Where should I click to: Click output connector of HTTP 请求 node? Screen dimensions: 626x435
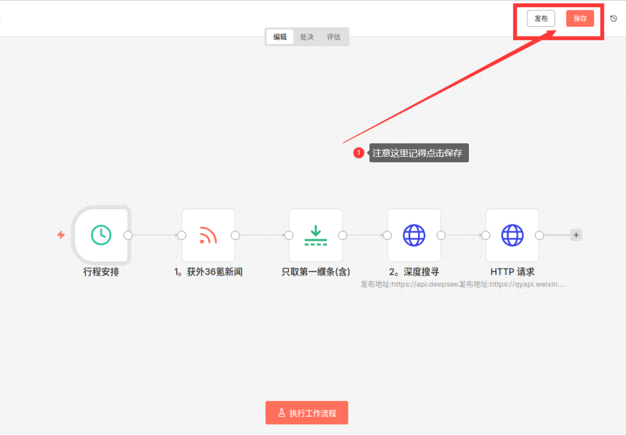pos(539,235)
